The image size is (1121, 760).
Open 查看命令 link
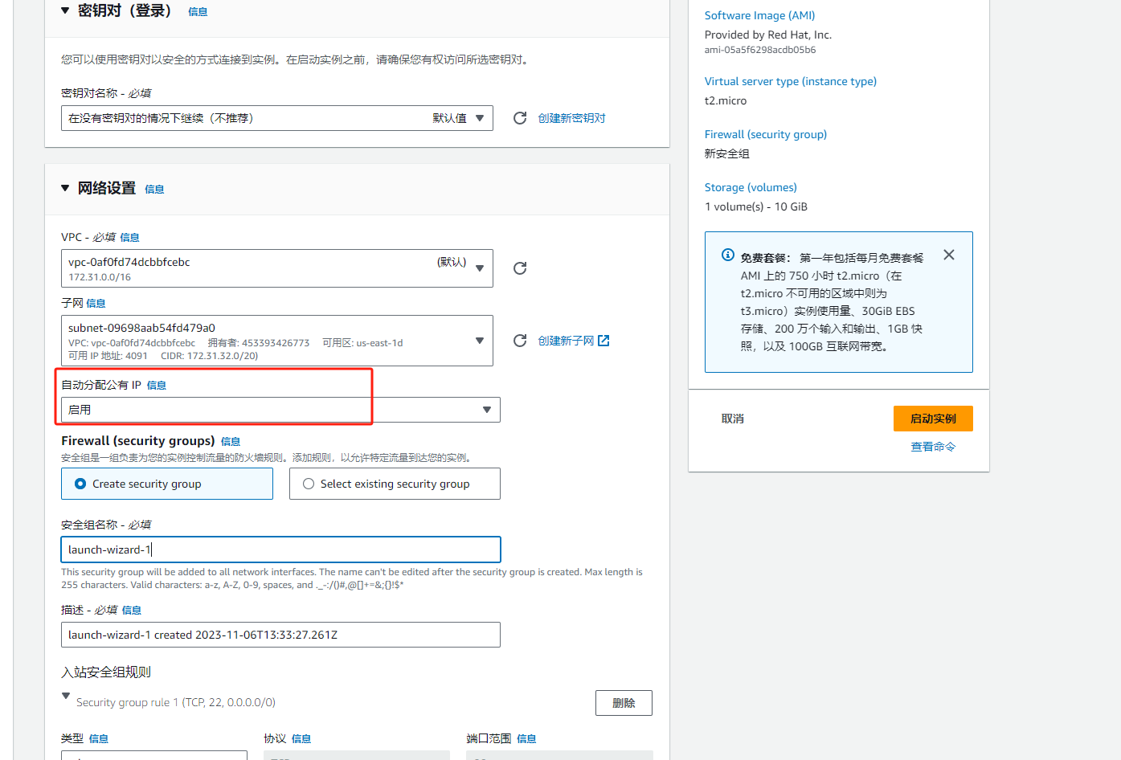[933, 447]
